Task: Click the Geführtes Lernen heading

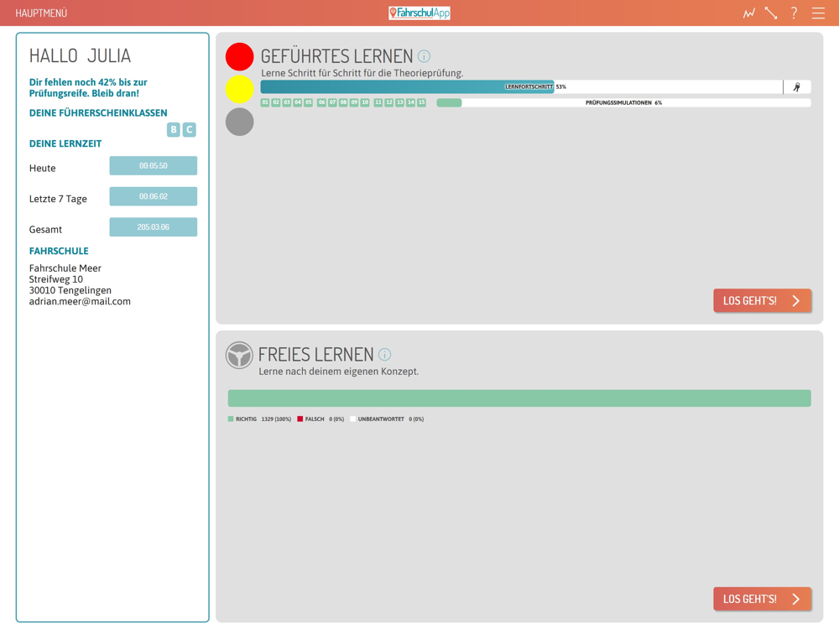Action: coord(336,56)
